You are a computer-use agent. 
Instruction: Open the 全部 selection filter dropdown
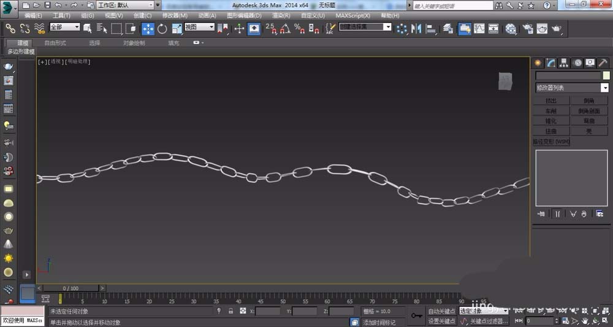point(65,27)
